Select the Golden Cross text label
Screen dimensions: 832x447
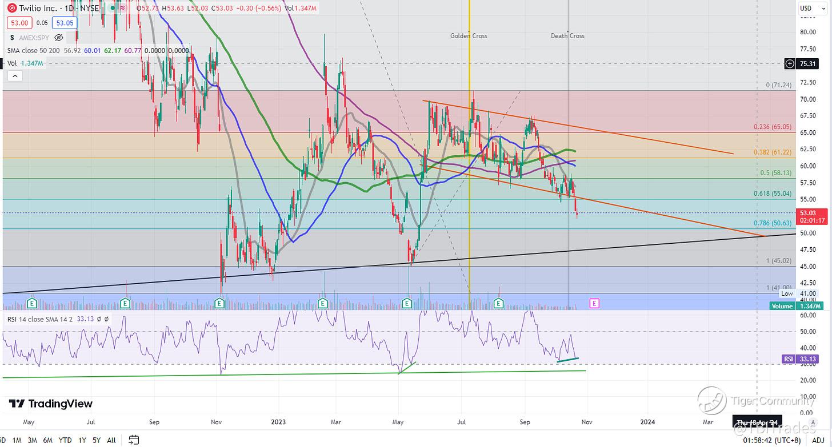tap(469, 35)
